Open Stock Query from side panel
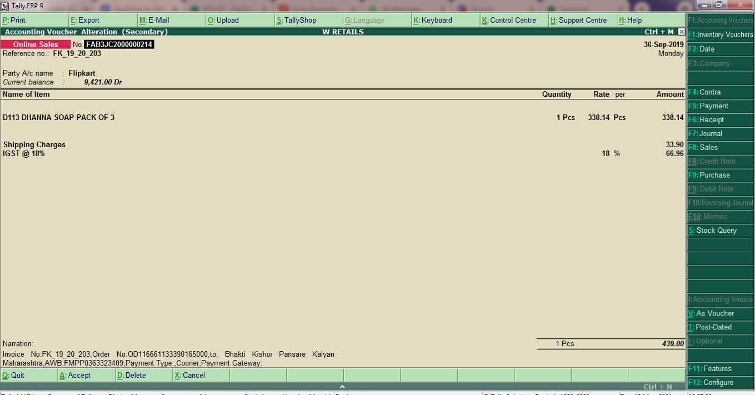The height and width of the screenshot is (395, 755). (721, 231)
